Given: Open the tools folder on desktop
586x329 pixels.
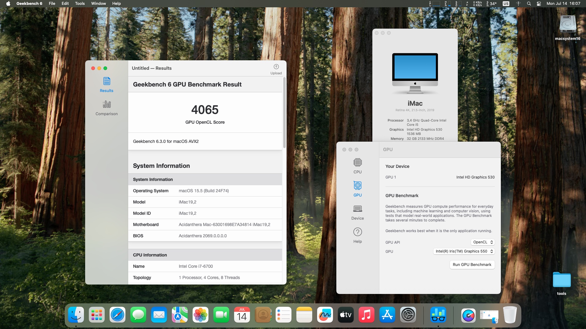Looking at the screenshot, I should click(x=562, y=280).
